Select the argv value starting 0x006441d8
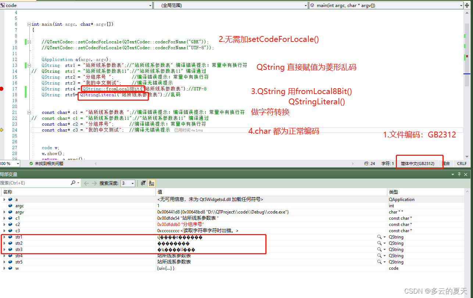This screenshot has height=298, width=473. point(223,212)
